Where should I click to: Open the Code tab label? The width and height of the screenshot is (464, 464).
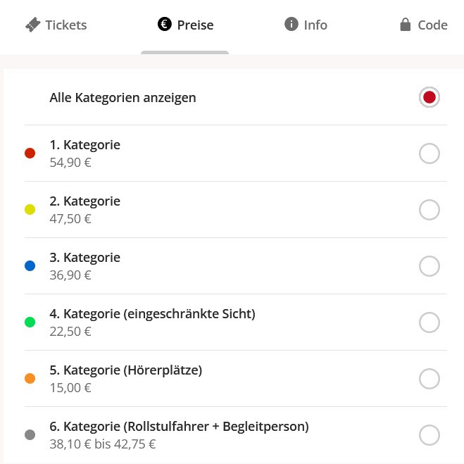tap(432, 25)
